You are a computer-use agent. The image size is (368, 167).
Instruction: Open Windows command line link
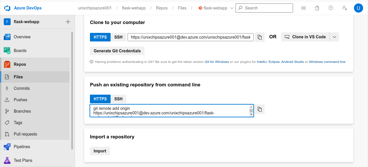click(327, 62)
